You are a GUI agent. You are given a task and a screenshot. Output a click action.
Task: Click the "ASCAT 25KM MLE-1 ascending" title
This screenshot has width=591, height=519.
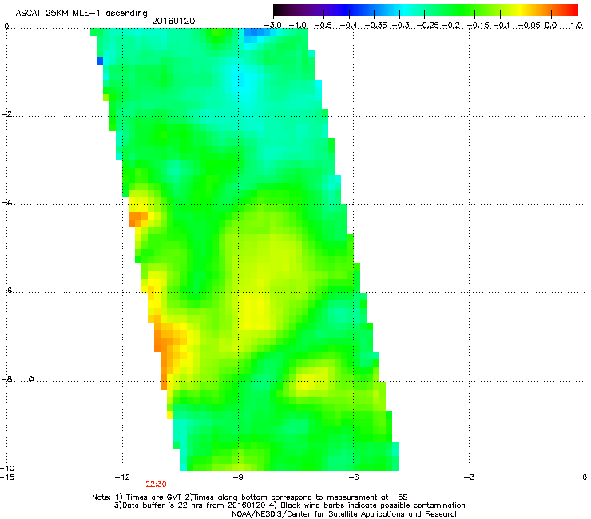[81, 13]
